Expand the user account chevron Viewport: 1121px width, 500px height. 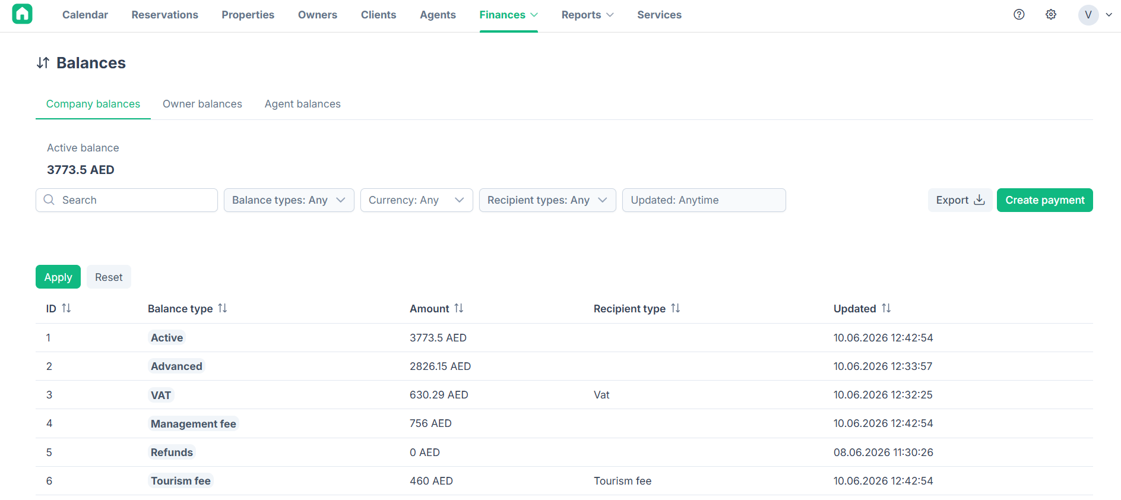point(1109,15)
